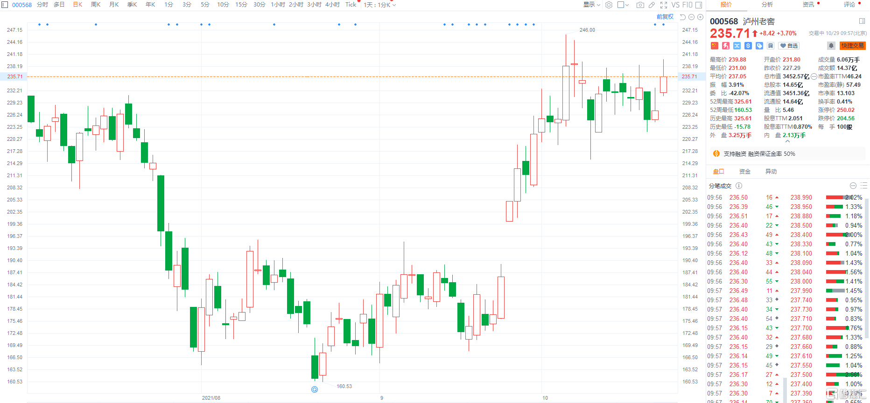The width and height of the screenshot is (870, 403).
Task: Take a chart screenshot with camera icon
Action: (x=640, y=5)
